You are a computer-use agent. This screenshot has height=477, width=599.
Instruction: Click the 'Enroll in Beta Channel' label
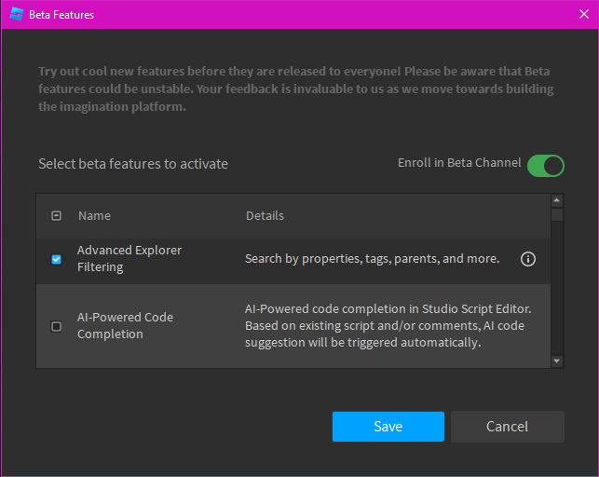click(459, 163)
